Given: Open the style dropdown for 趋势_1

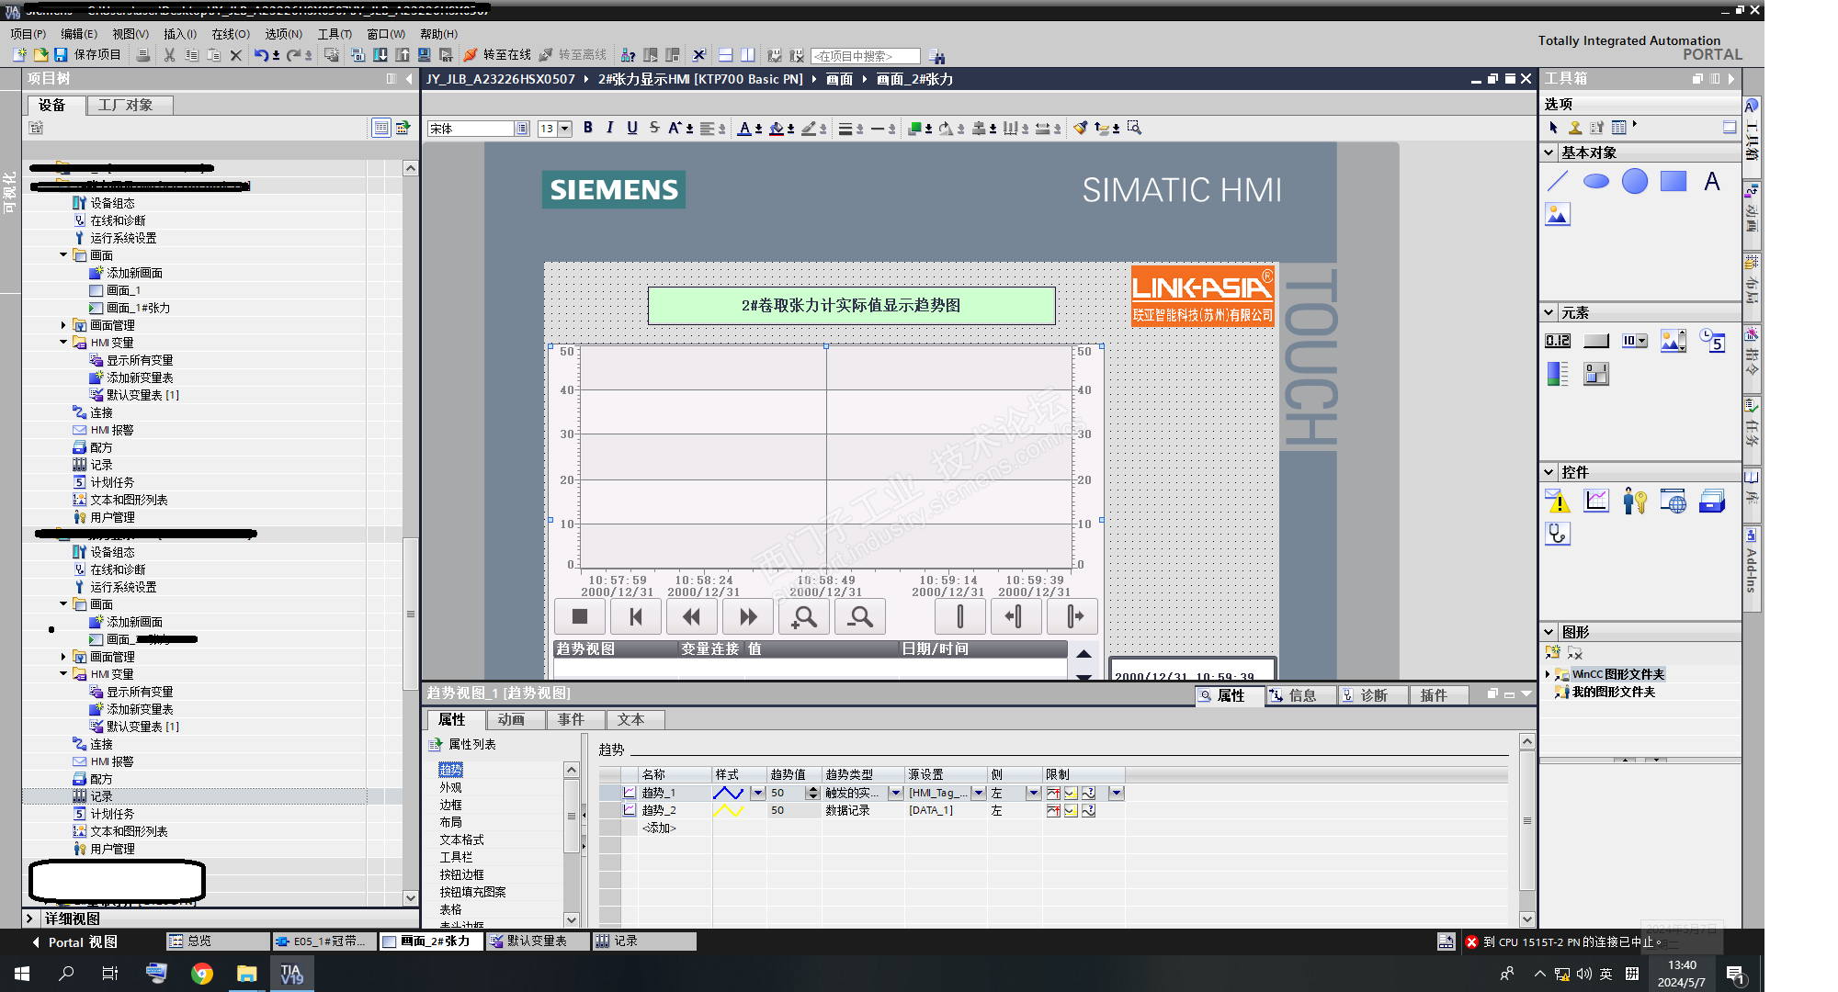Looking at the screenshot, I should click(x=757, y=793).
